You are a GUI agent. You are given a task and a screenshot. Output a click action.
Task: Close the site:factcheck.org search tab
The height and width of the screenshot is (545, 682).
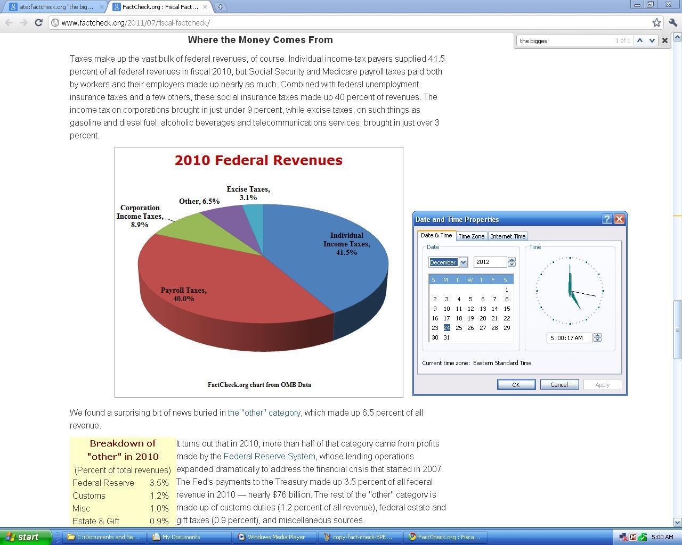102,7
